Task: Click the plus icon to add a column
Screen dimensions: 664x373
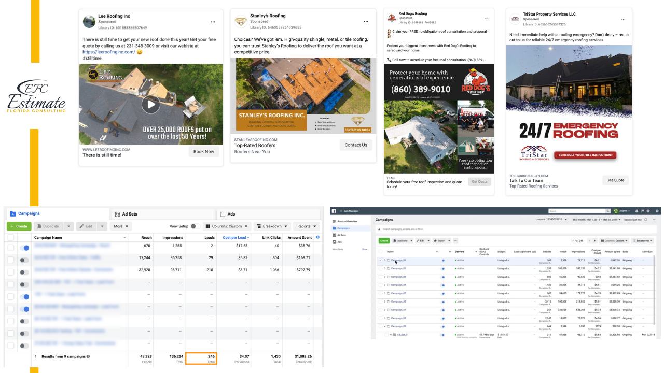Action: coord(317,237)
